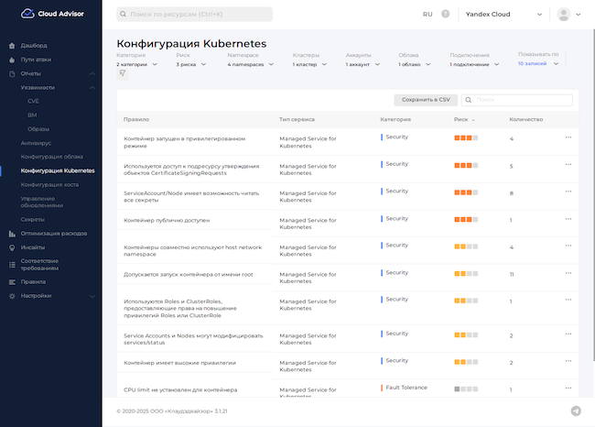Collapse the Отчеты section chevron
The width and height of the screenshot is (595, 427).
pyautogui.click(x=92, y=73)
